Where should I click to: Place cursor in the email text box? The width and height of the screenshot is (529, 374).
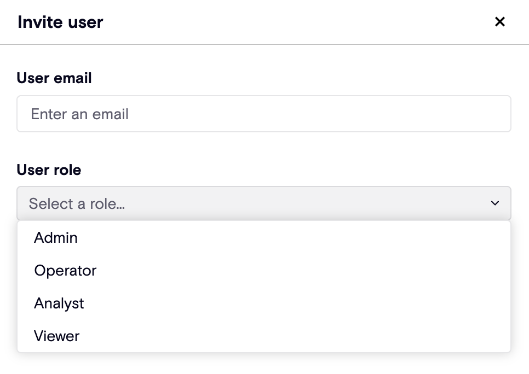263,114
